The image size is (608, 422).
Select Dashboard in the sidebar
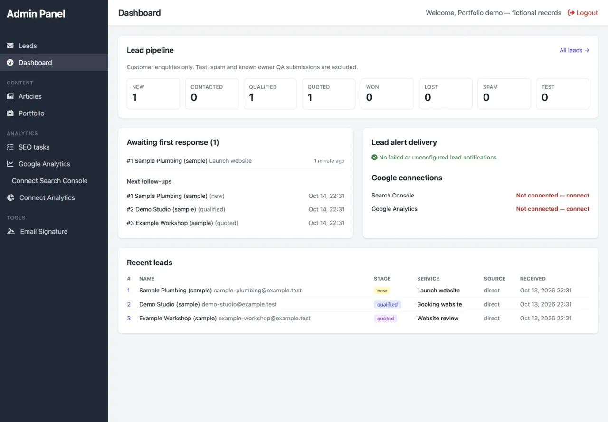(x=54, y=63)
